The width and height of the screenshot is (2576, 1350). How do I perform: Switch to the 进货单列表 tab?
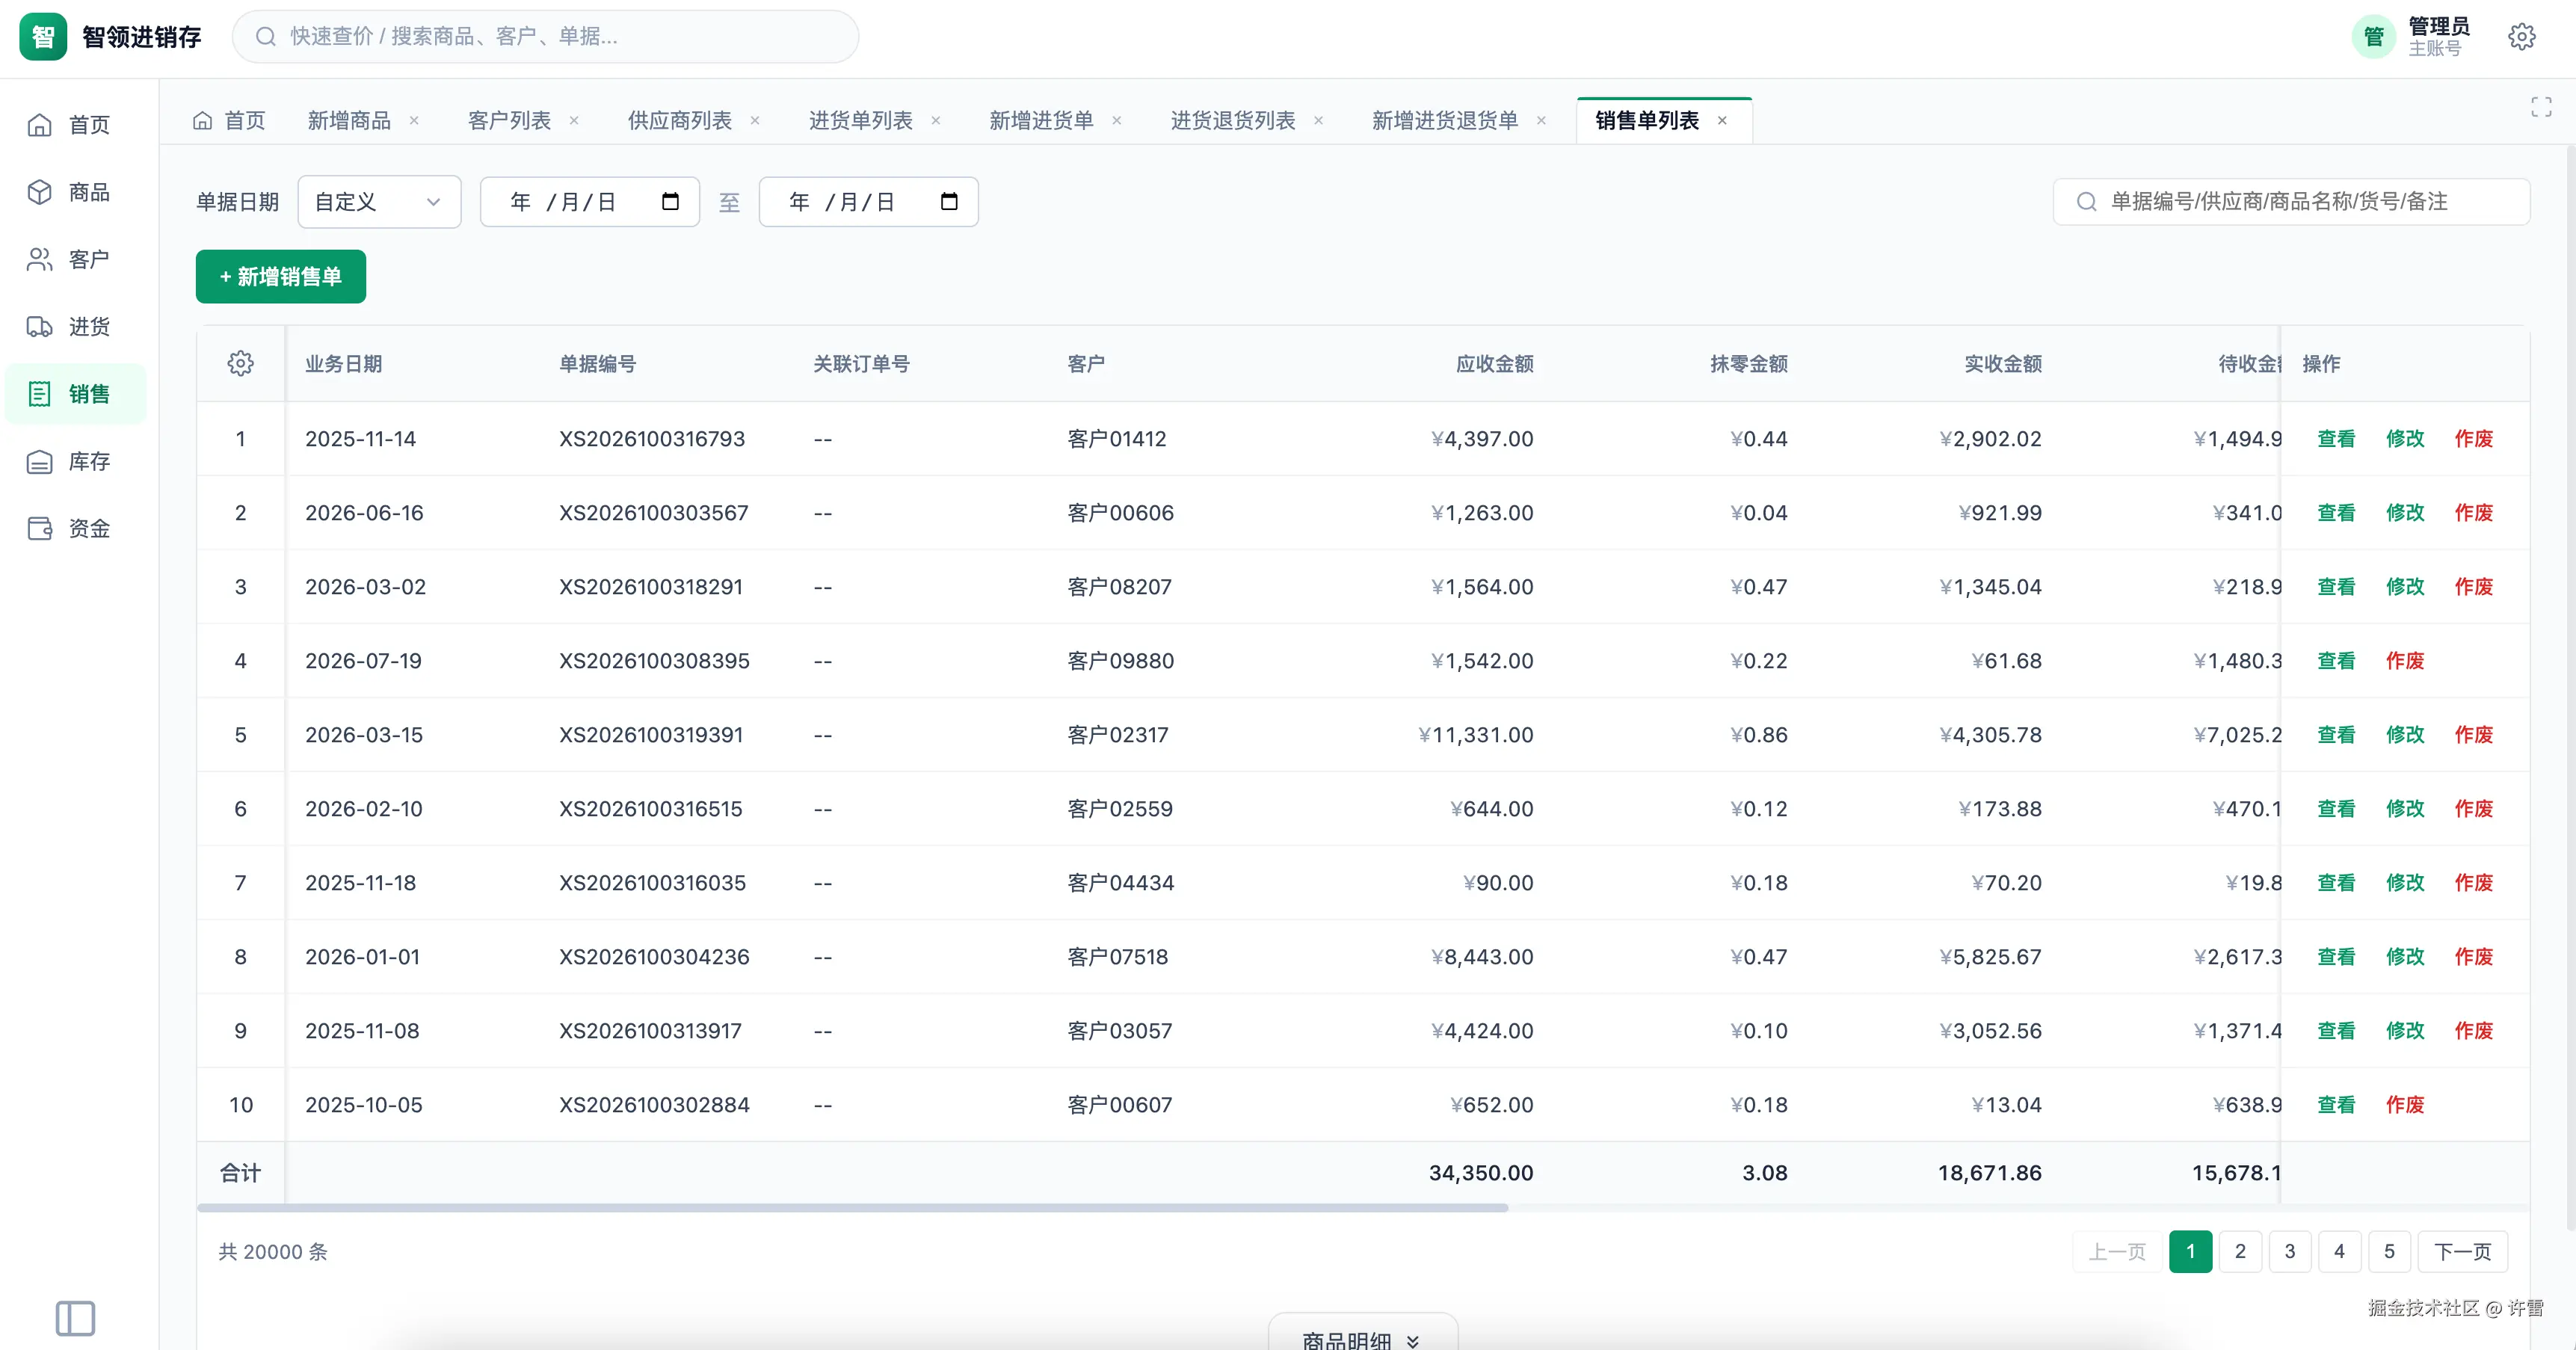860,120
